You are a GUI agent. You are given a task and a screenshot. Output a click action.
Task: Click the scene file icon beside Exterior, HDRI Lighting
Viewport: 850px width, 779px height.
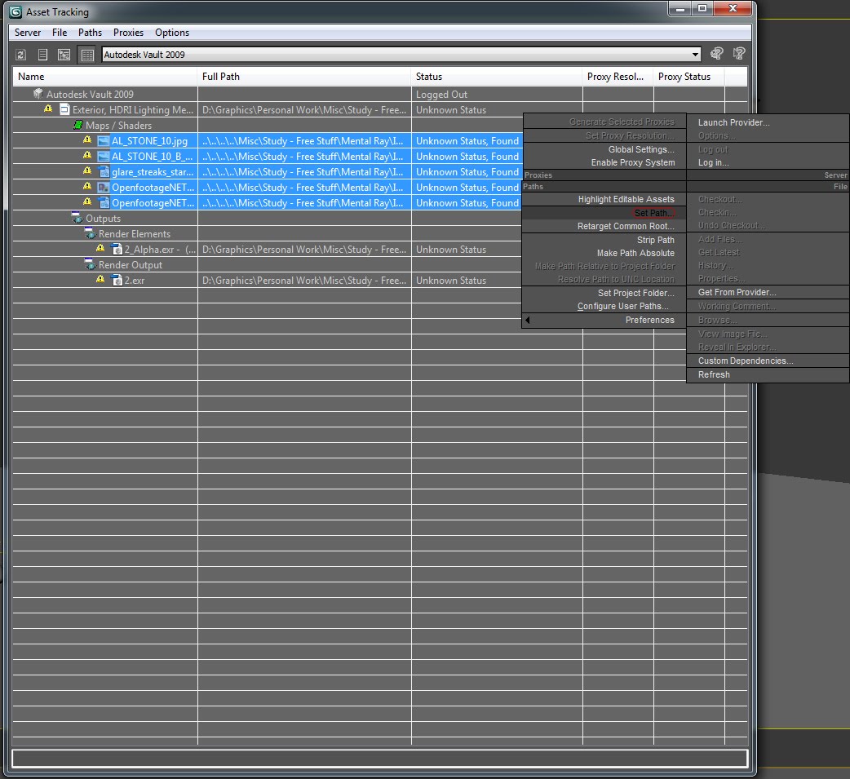[x=64, y=109]
